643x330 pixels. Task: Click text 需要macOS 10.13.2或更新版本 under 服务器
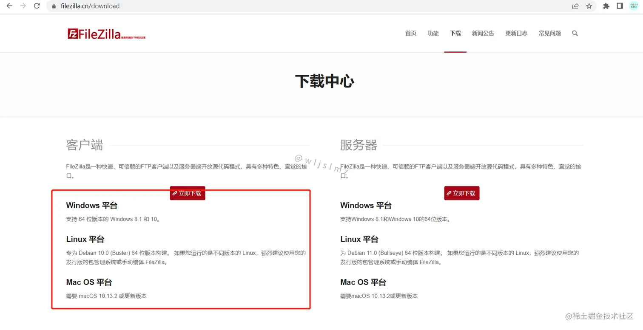coord(379,296)
